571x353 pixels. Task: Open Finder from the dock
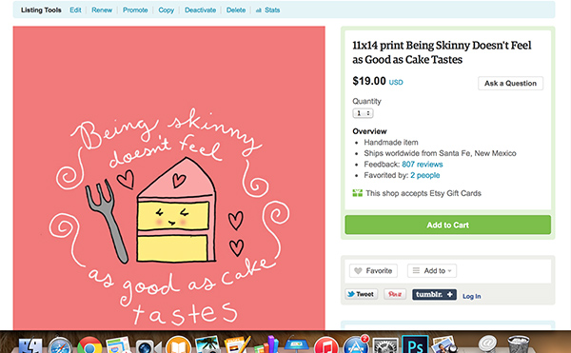30,345
